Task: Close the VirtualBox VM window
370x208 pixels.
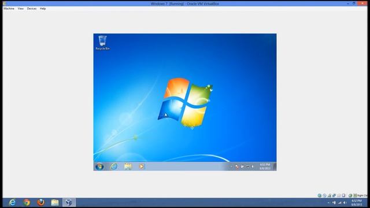Action: tap(362, 3)
